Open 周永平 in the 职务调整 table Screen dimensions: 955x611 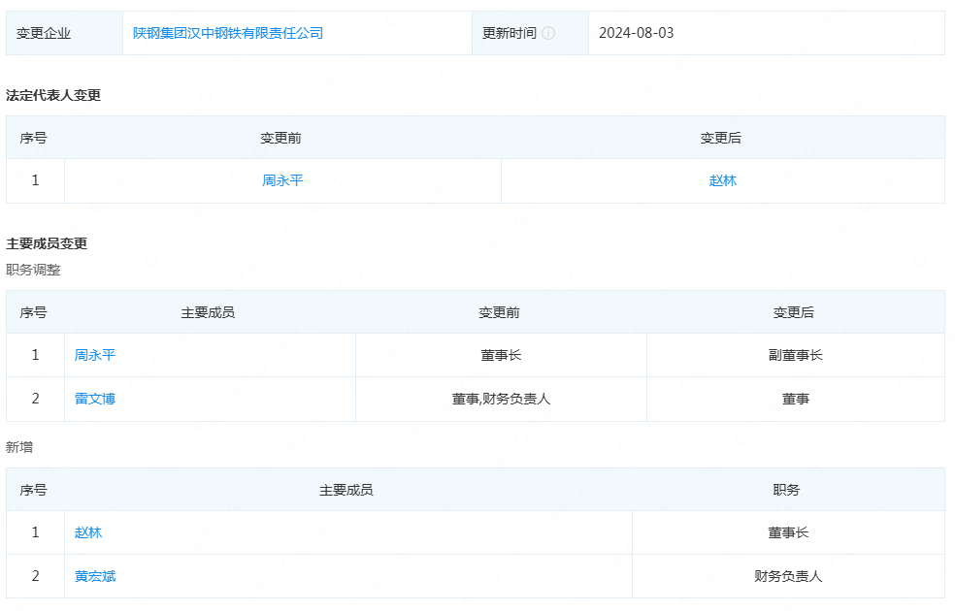(95, 355)
